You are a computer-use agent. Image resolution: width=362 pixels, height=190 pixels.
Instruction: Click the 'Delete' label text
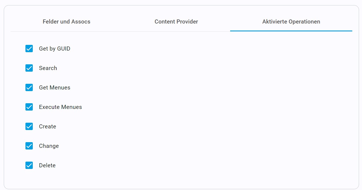tap(47, 165)
